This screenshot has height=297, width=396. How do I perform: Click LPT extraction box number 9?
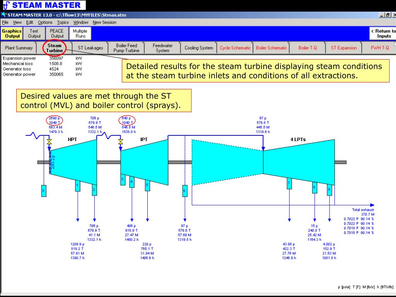coord(329,189)
